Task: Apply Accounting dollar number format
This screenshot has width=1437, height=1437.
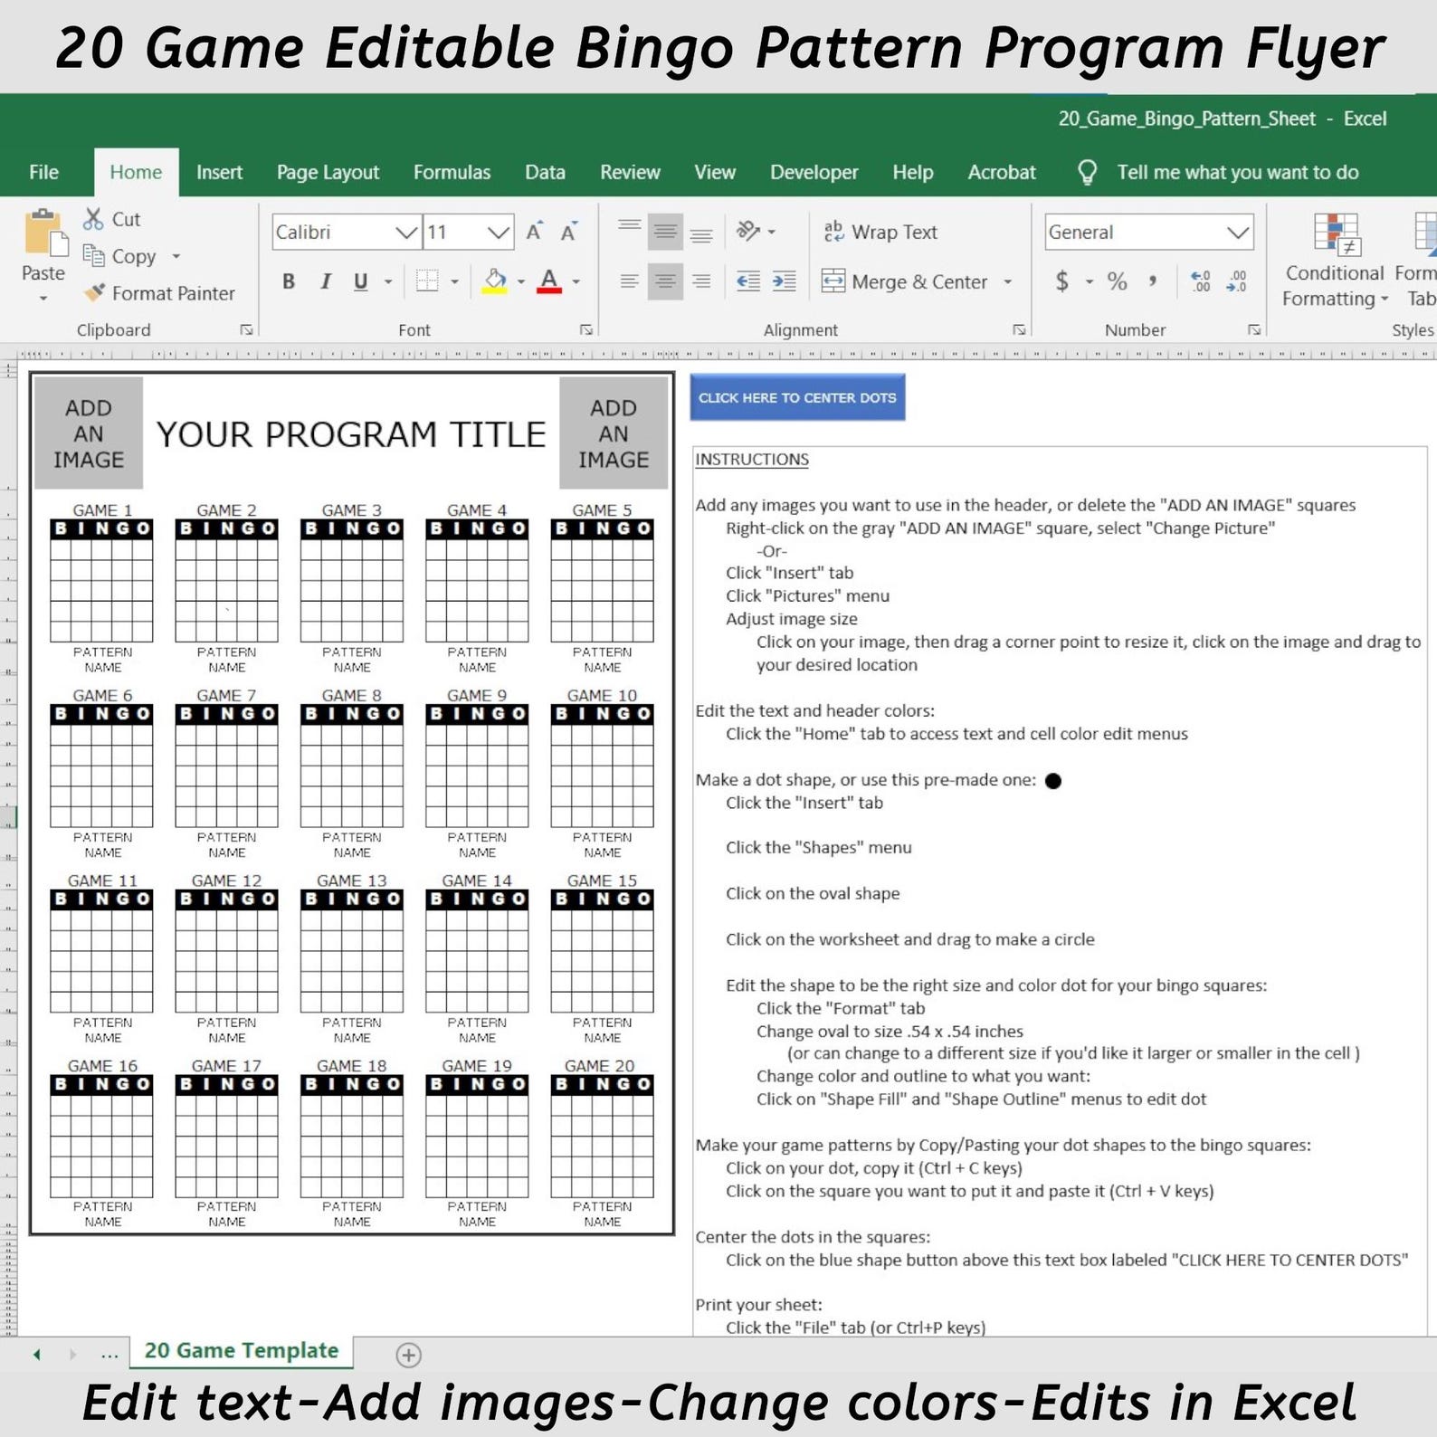Action: pyautogui.click(x=1062, y=281)
